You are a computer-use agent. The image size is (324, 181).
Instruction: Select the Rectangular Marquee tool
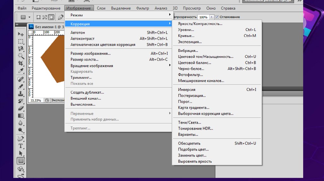coord(21,41)
